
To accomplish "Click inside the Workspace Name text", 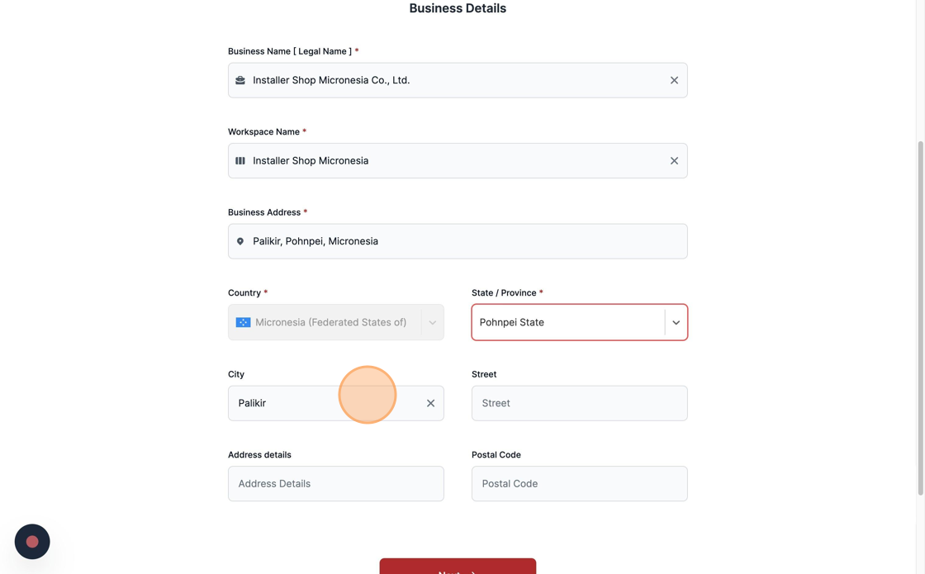I will pos(311,160).
